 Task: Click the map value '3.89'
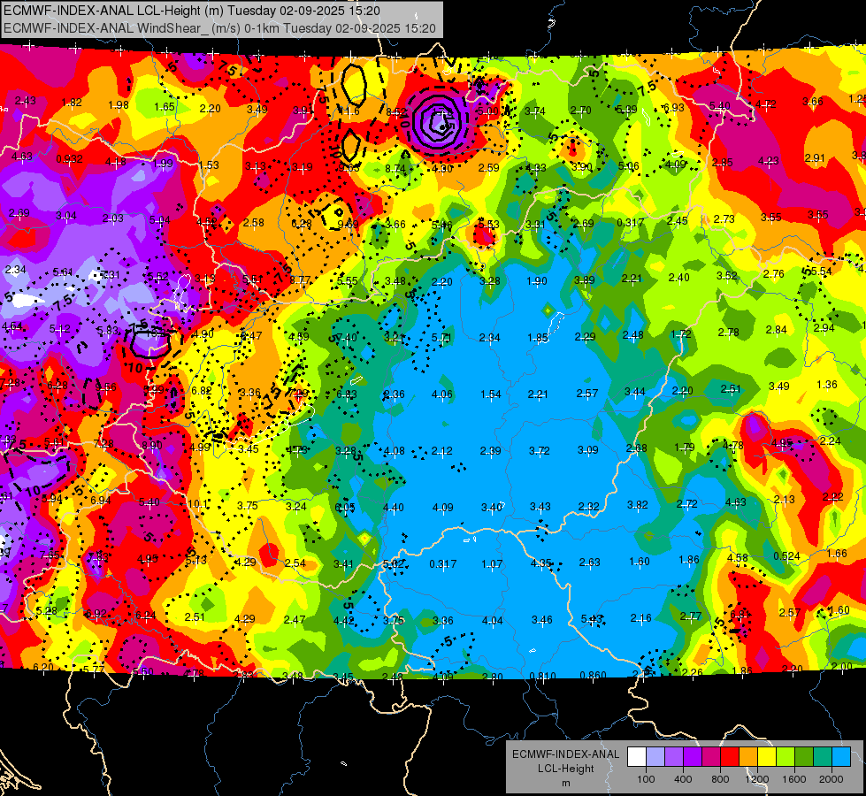click(x=584, y=280)
